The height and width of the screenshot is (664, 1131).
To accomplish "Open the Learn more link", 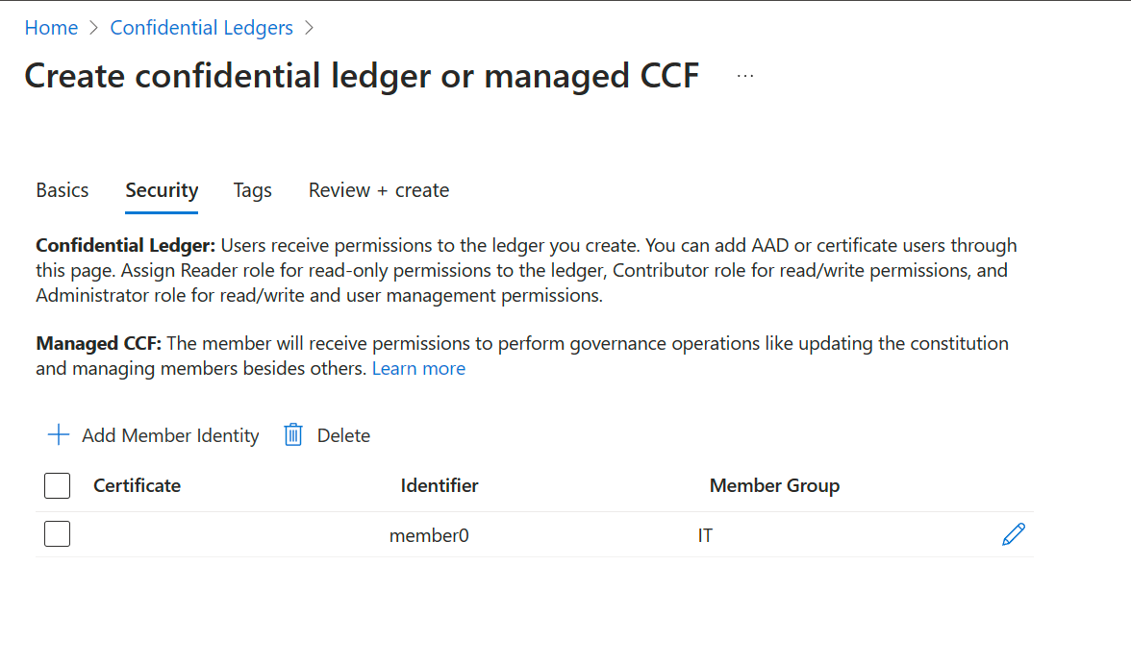I will [418, 368].
